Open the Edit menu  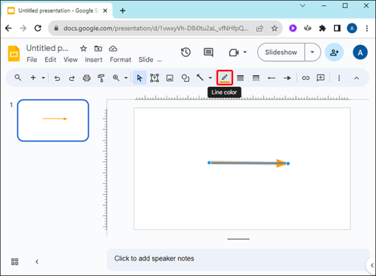point(50,59)
